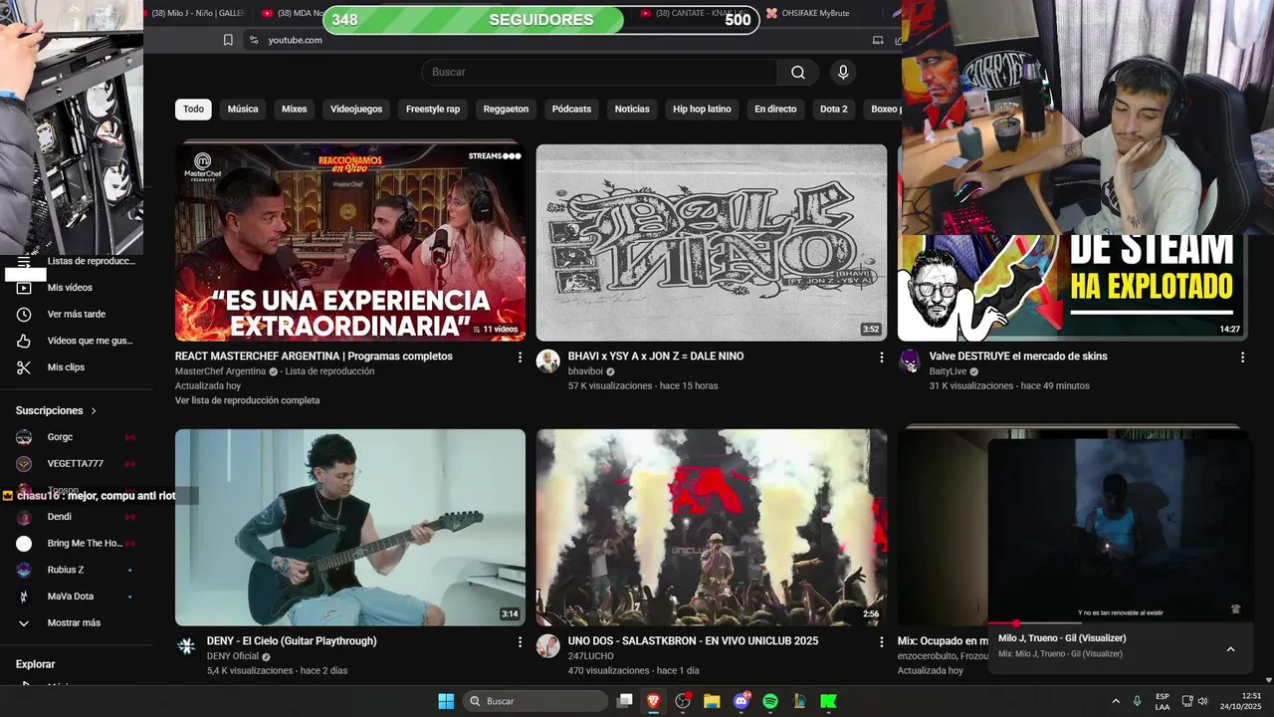
Task: Select the Música filter chip
Action: coord(243,110)
